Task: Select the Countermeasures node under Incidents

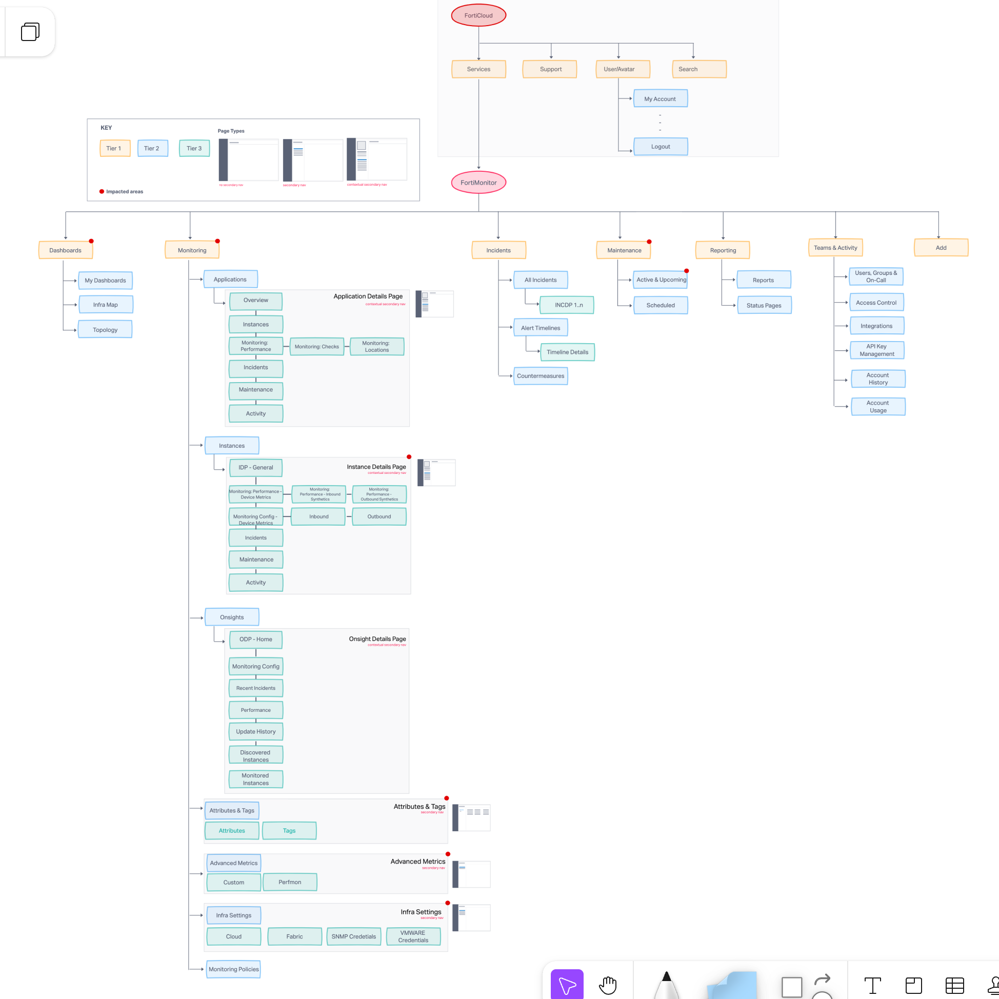Action: pos(541,376)
